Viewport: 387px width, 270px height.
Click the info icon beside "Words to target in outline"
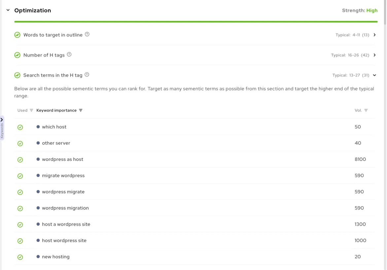tap(87, 34)
